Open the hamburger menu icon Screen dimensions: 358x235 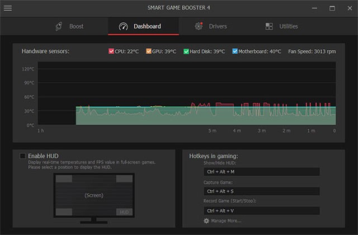(8, 8)
